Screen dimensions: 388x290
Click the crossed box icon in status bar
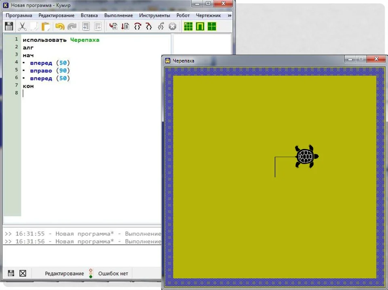(23, 273)
